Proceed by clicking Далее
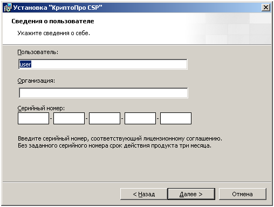The width and height of the screenshot is (274, 207). (191, 194)
